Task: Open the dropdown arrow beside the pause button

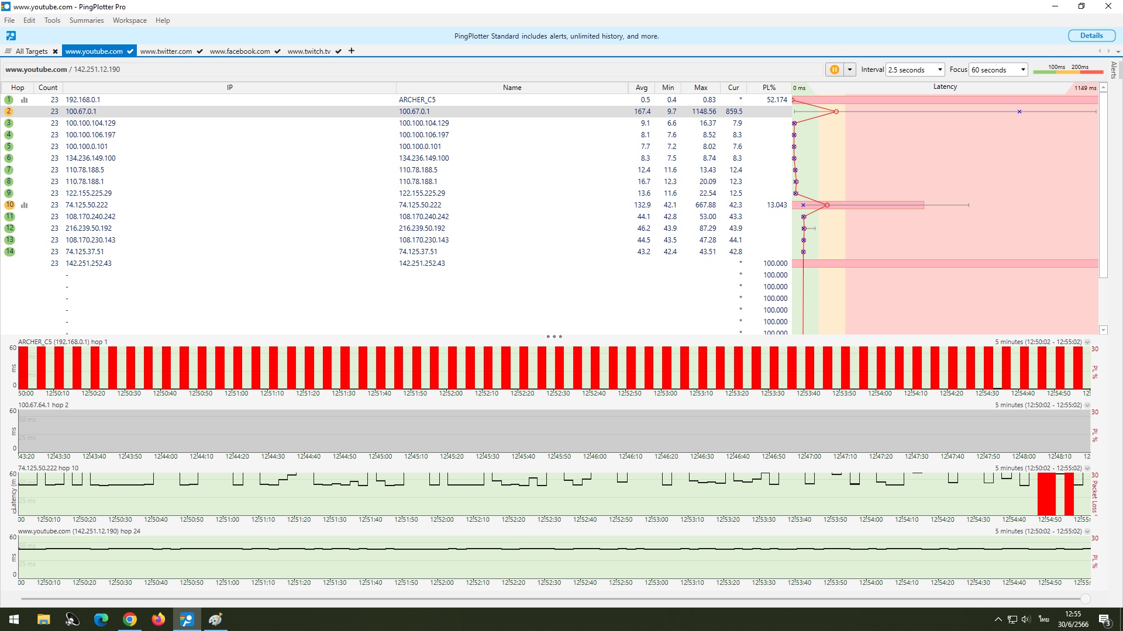Action: (850, 70)
